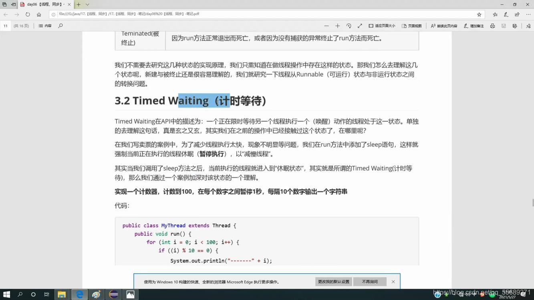This screenshot has height=300, width=534.
Task: Open the Favorites hub
Action: click(x=495, y=14)
